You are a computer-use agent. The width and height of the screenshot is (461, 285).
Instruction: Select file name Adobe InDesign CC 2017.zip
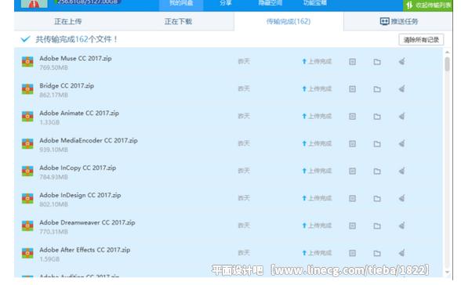coord(80,195)
